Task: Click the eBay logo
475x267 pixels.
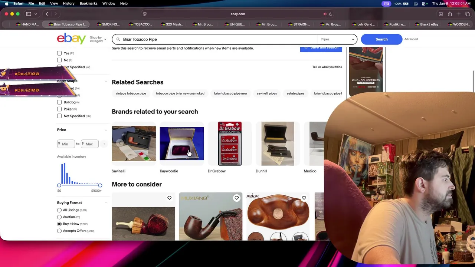Action: point(72,39)
